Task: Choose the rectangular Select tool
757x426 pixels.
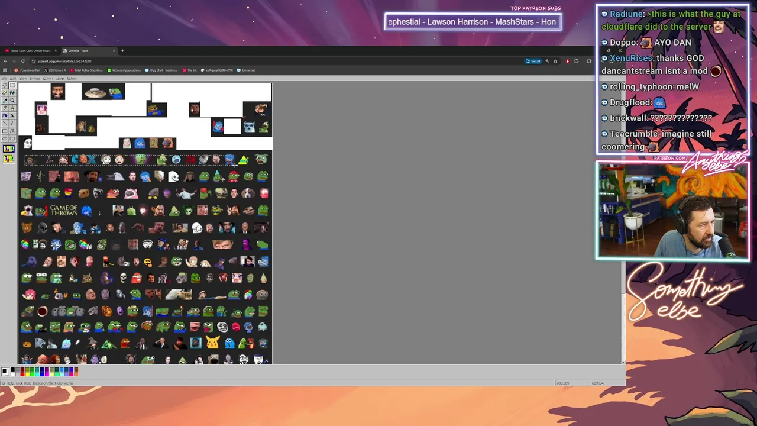Action: [x=12, y=85]
